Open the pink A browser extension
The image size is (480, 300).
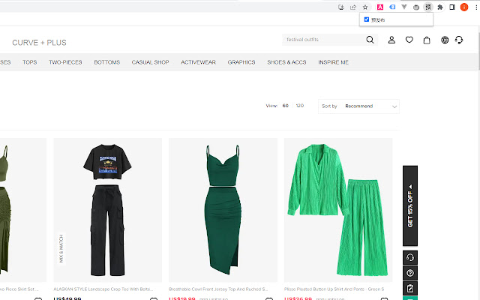[380, 7]
